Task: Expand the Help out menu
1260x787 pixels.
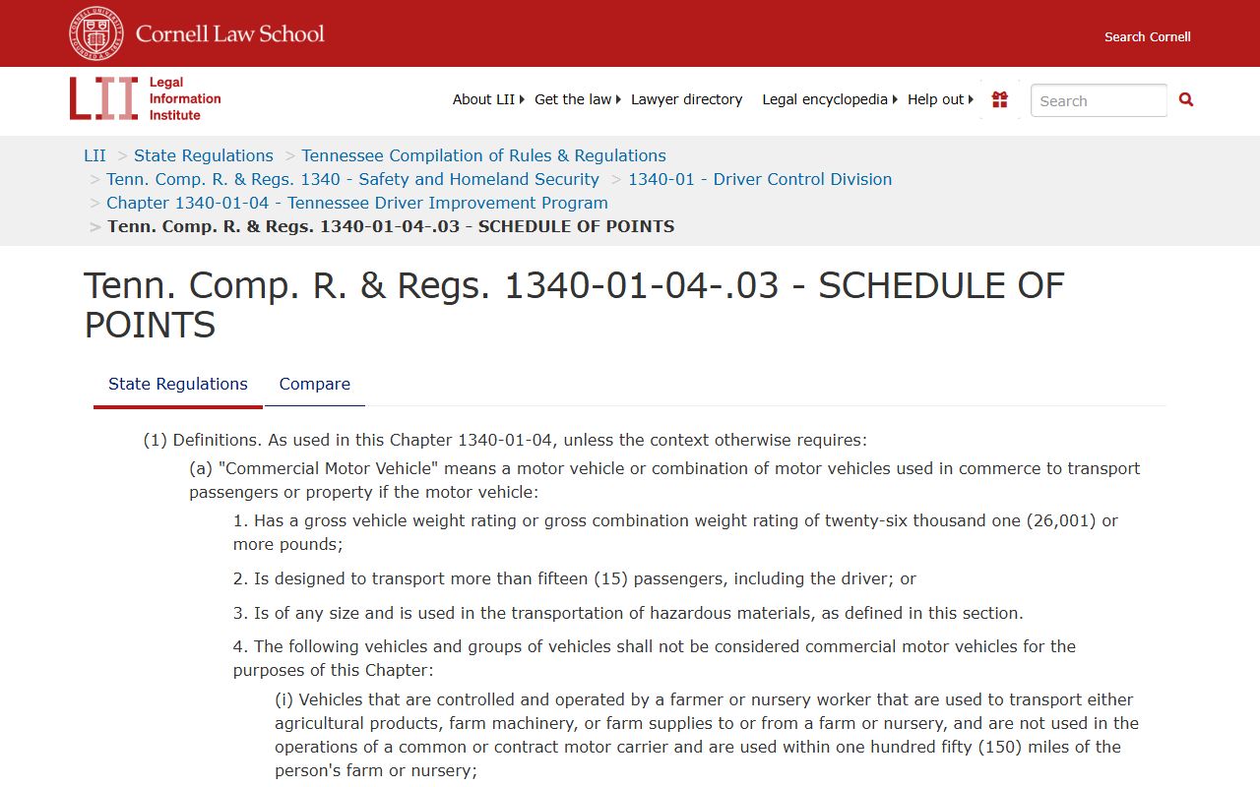Action: 939,99
